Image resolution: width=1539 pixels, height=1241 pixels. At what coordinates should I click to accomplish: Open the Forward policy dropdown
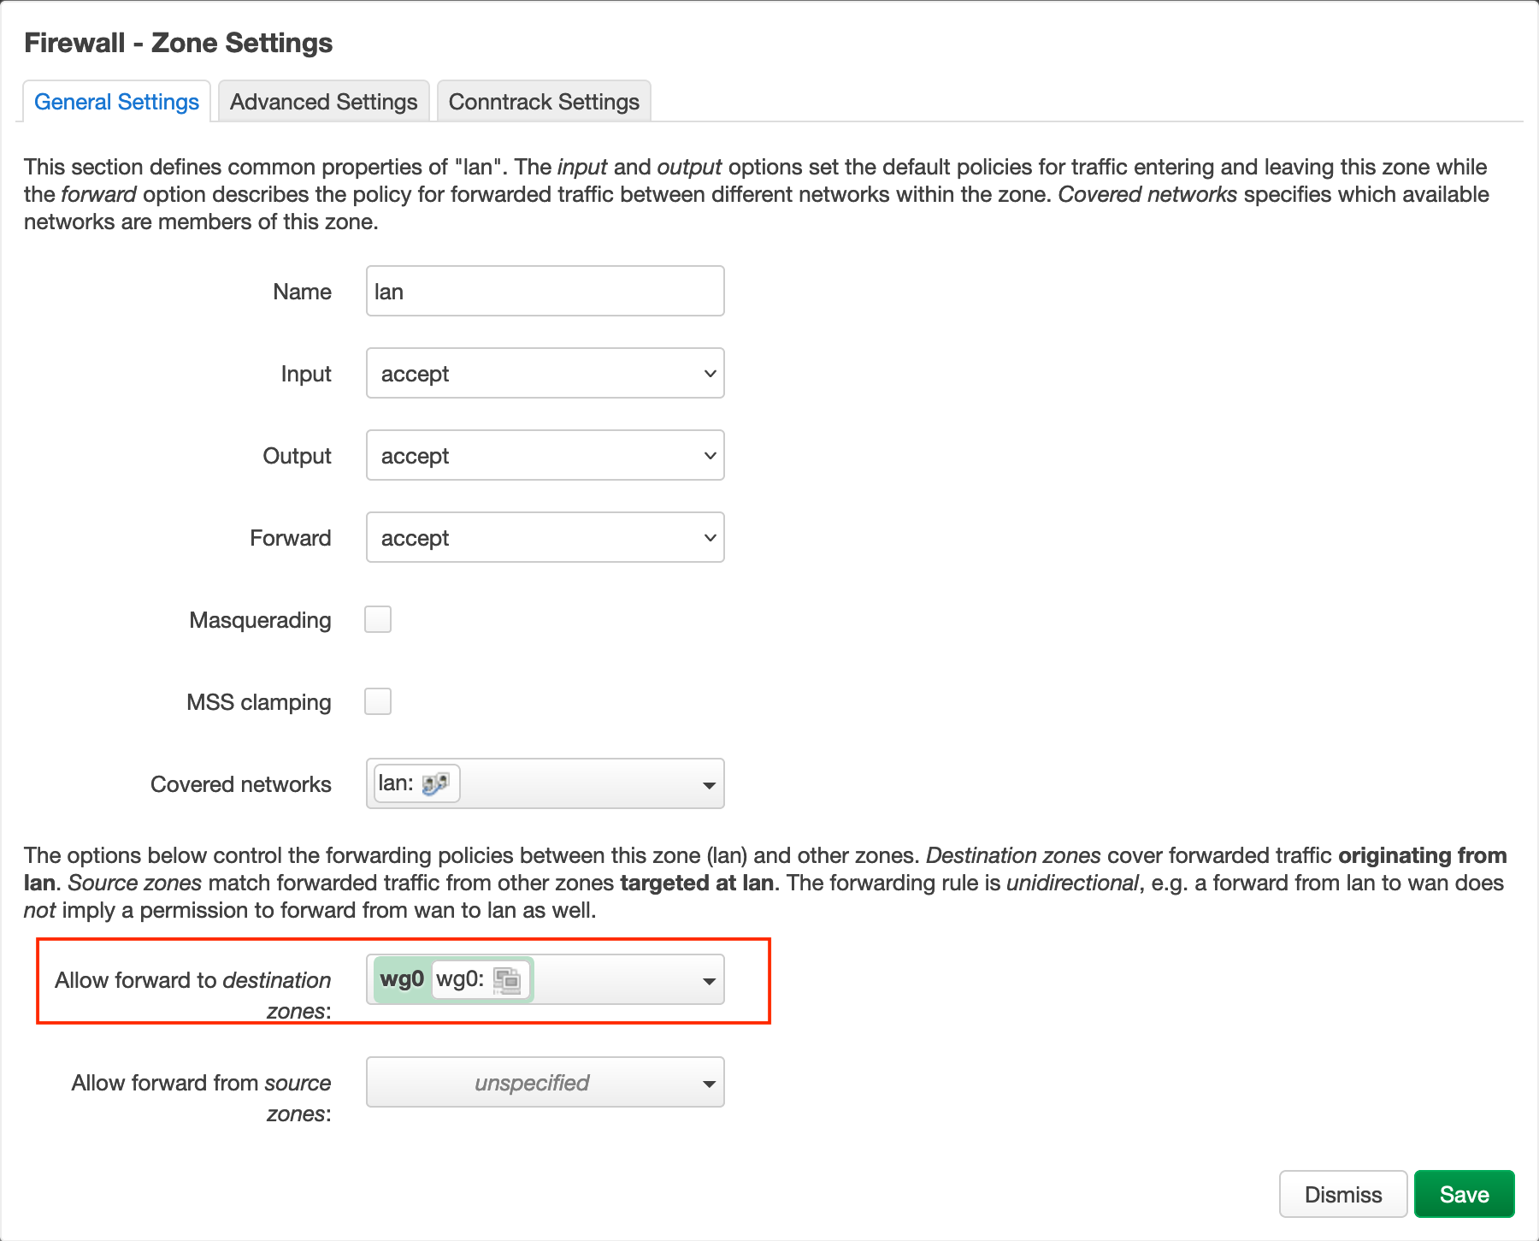pos(545,537)
